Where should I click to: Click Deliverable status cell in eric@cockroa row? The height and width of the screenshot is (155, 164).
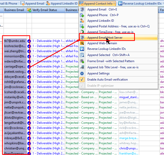(48, 128)
